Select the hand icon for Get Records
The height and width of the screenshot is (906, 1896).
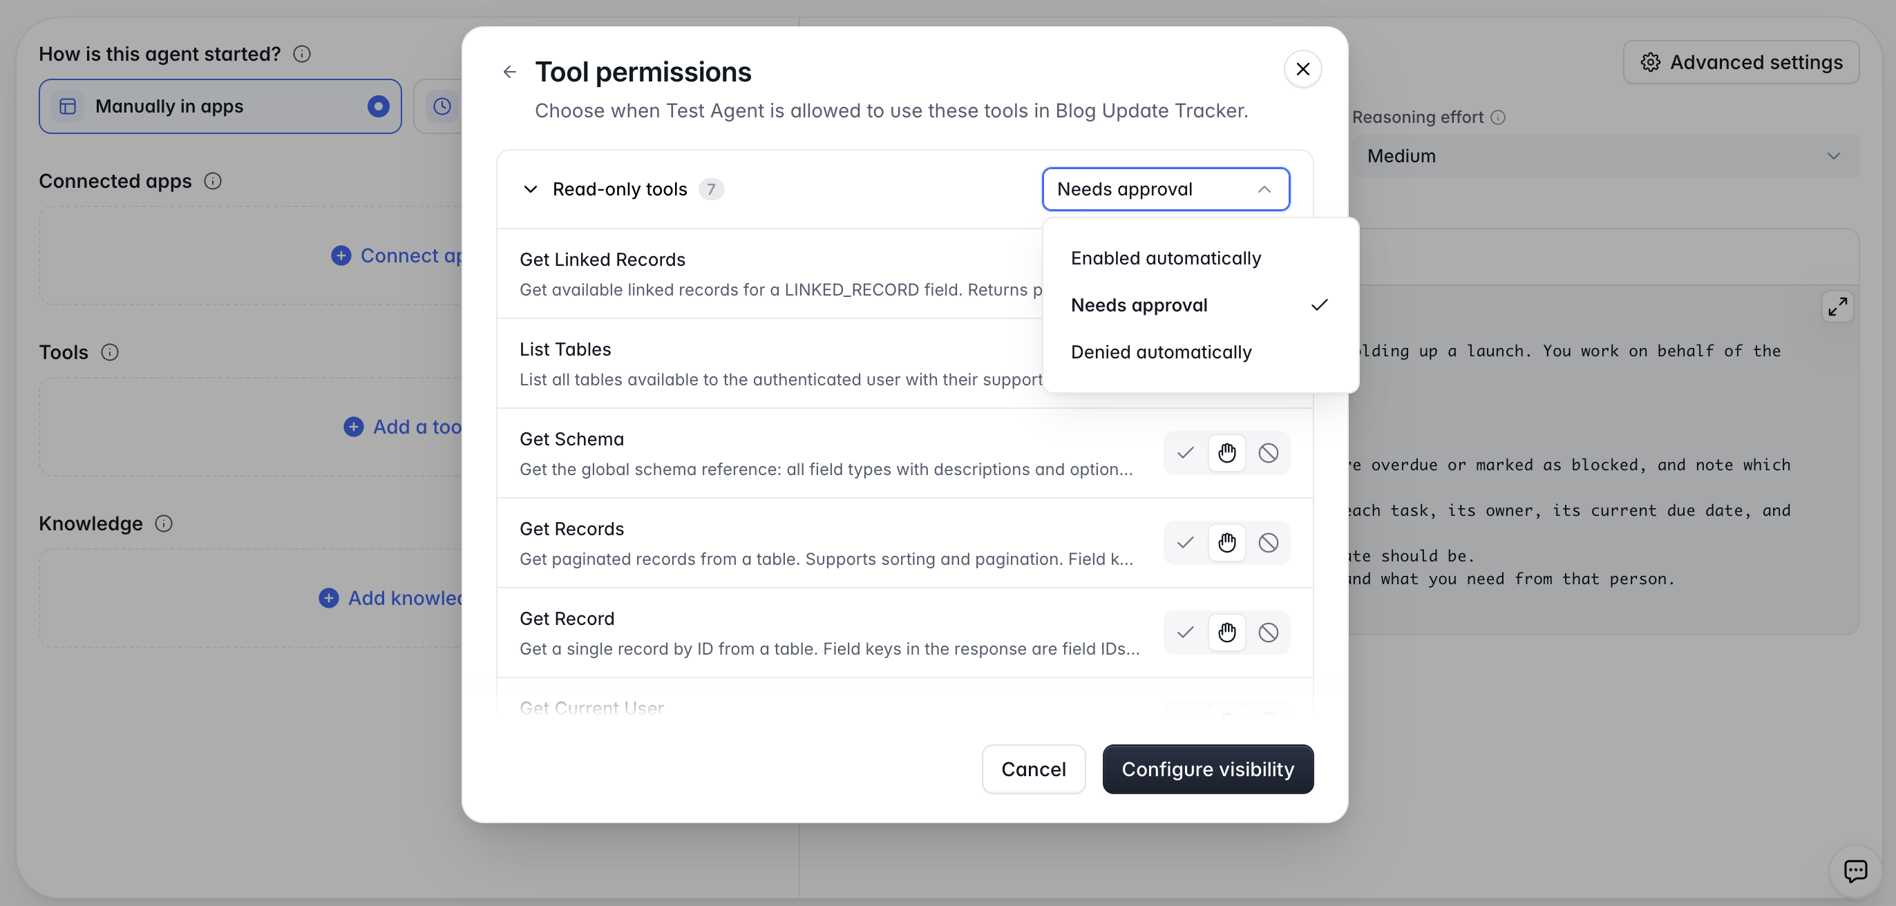(x=1226, y=543)
